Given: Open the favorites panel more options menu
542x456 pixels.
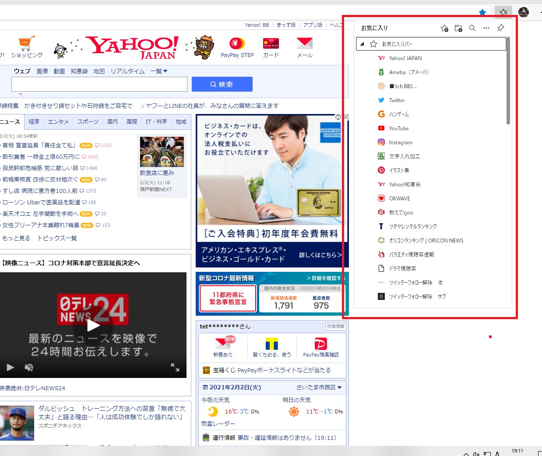Looking at the screenshot, I should click(x=486, y=28).
